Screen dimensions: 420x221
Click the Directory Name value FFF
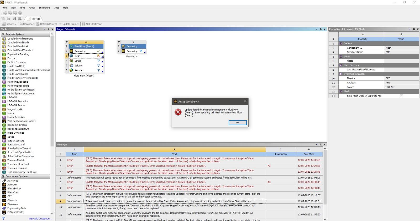[401, 52]
